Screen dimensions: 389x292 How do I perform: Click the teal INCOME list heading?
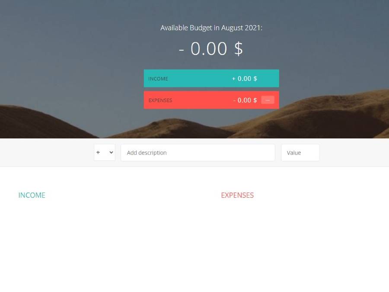[x=32, y=195]
